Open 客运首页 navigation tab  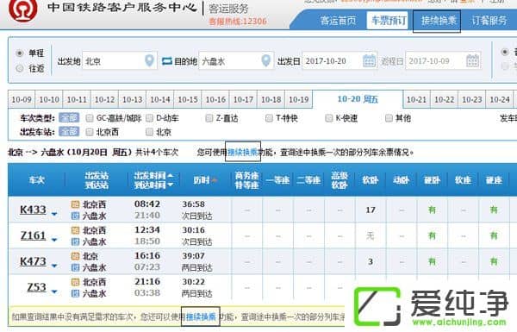pyautogui.click(x=339, y=21)
